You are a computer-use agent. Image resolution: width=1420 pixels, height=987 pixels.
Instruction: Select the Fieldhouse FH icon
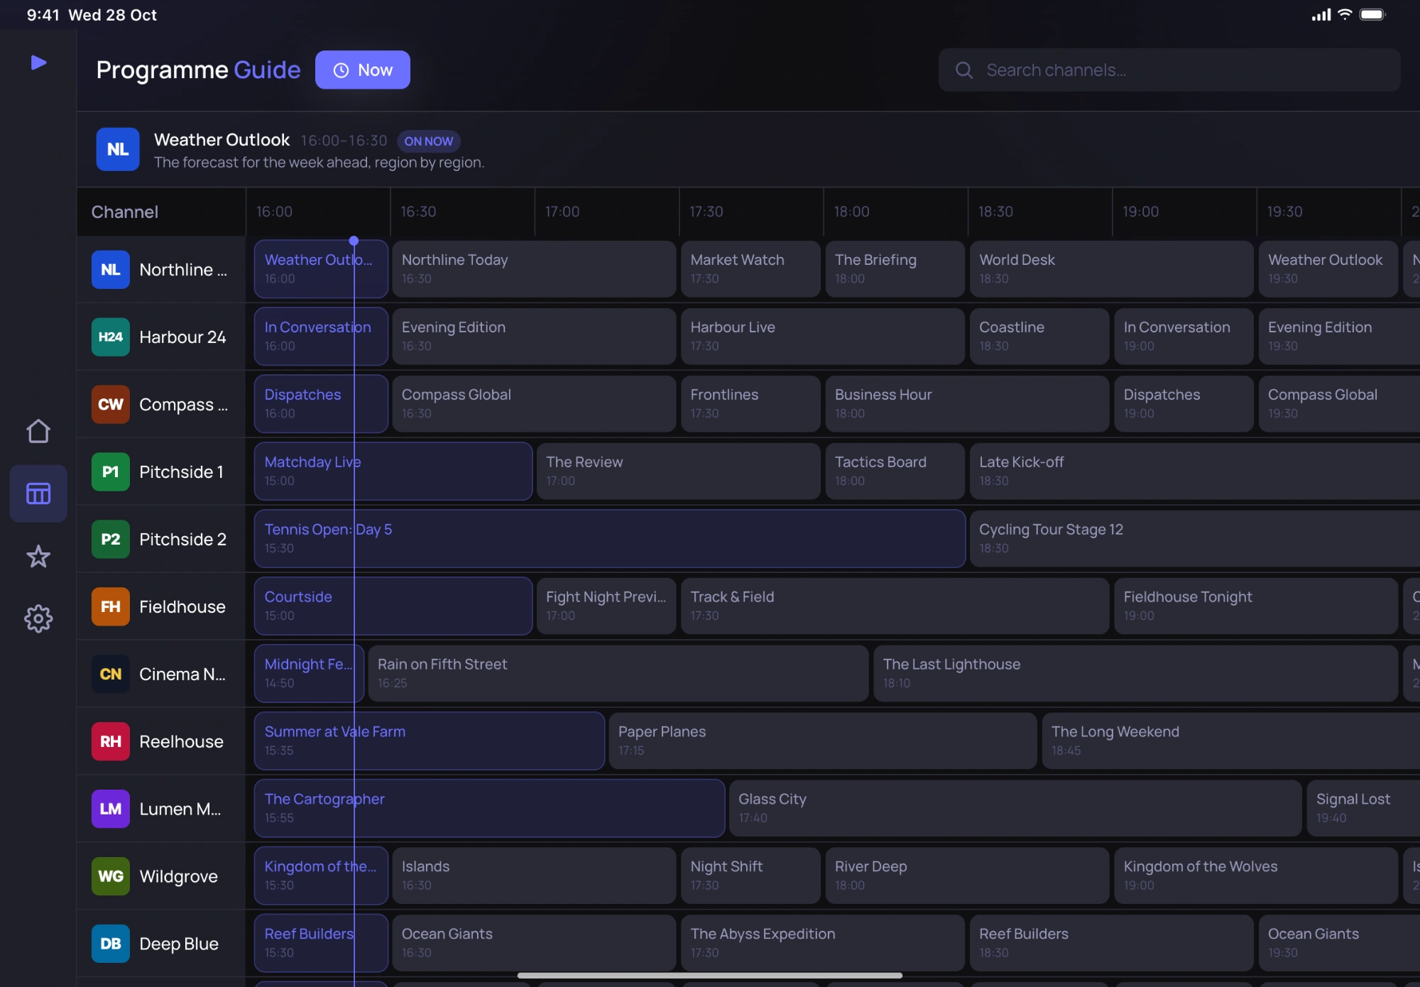pos(111,606)
